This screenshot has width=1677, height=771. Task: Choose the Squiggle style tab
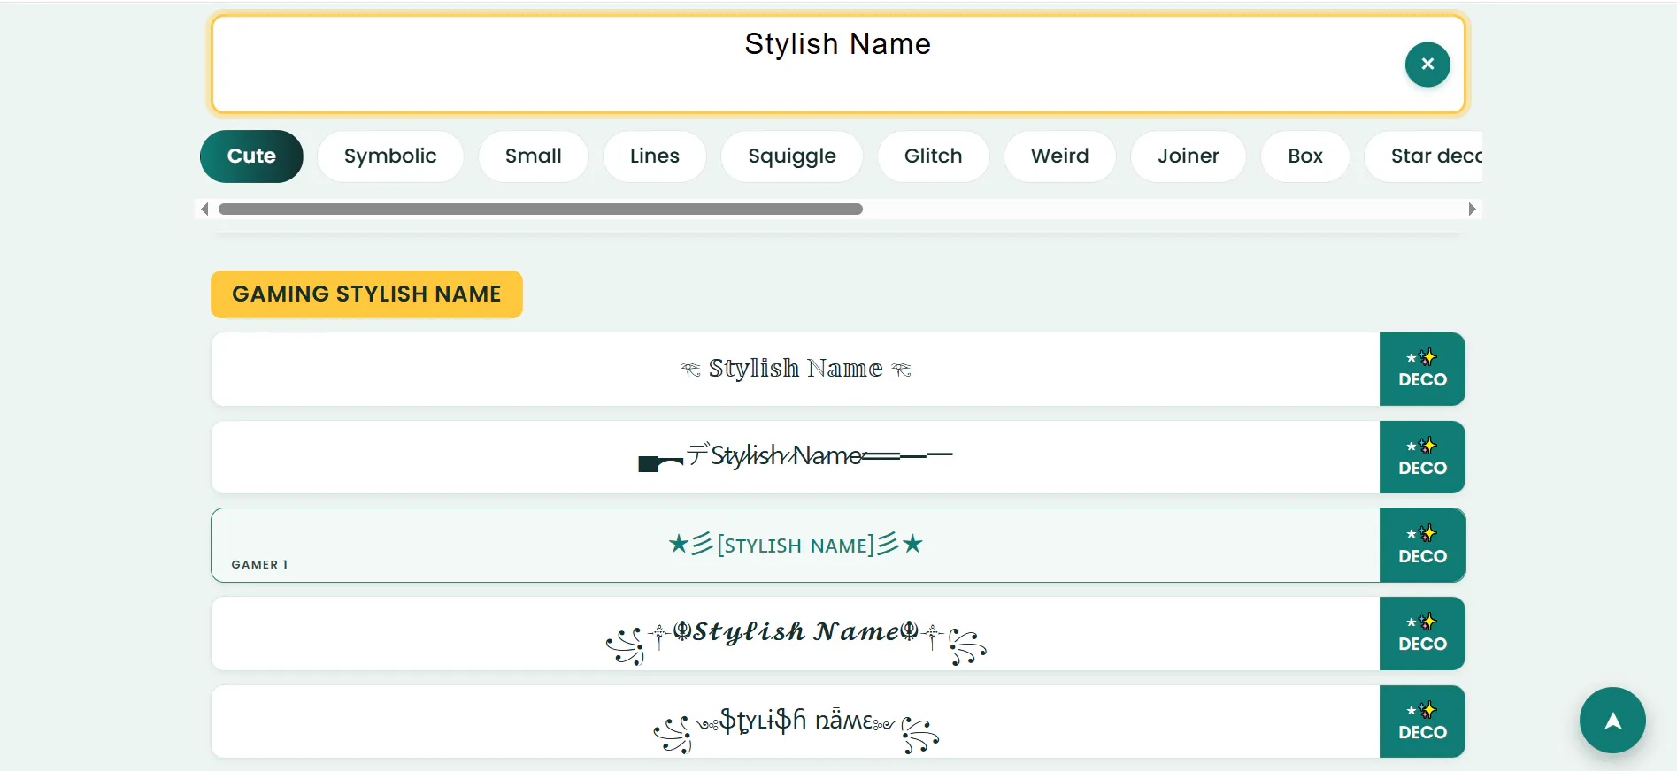pyautogui.click(x=792, y=156)
